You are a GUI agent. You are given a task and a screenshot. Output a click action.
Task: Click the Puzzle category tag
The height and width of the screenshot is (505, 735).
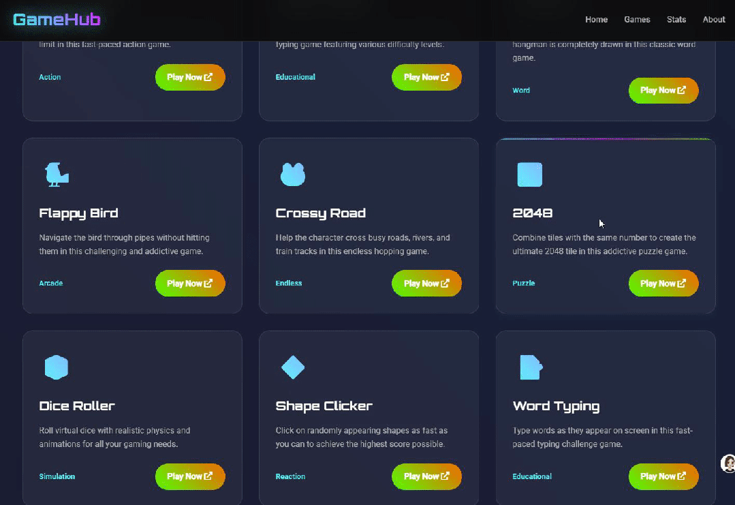coord(524,284)
